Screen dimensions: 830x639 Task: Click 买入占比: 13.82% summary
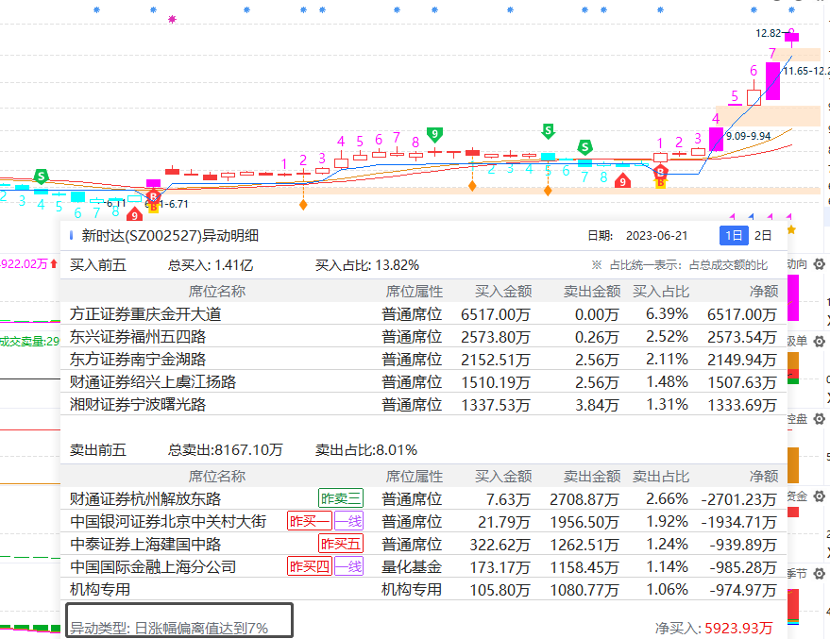(367, 265)
